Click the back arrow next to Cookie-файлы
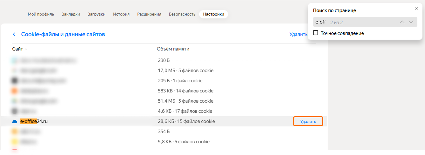The width and height of the screenshot is (425, 155). point(14,34)
